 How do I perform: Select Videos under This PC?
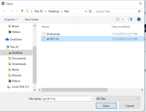(14, 81)
